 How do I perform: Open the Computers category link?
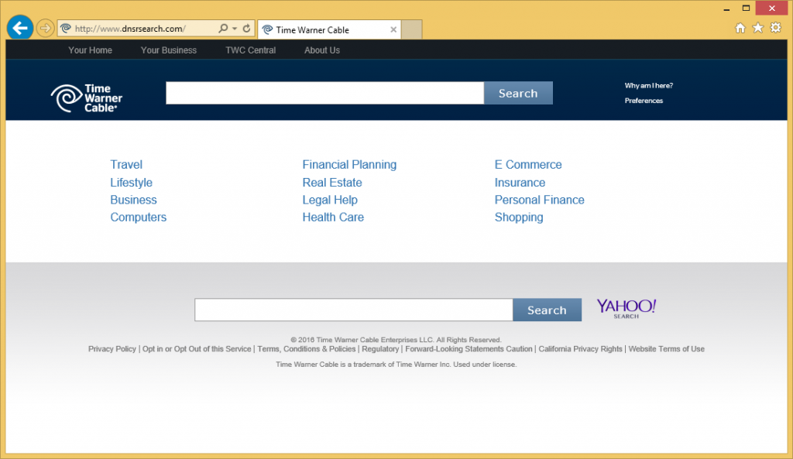click(138, 217)
